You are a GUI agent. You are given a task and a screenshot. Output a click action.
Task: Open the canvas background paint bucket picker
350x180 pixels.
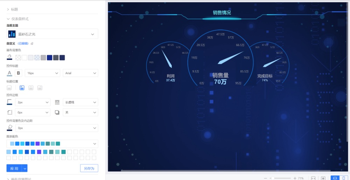(x=9, y=57)
